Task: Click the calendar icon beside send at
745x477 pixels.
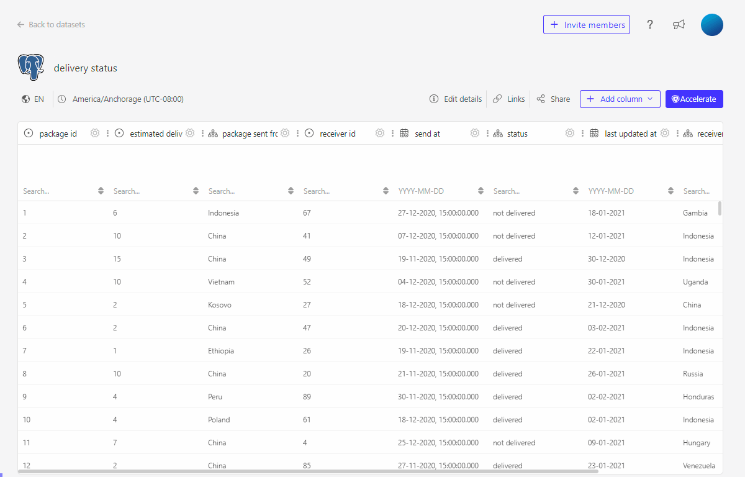Action: 404,133
